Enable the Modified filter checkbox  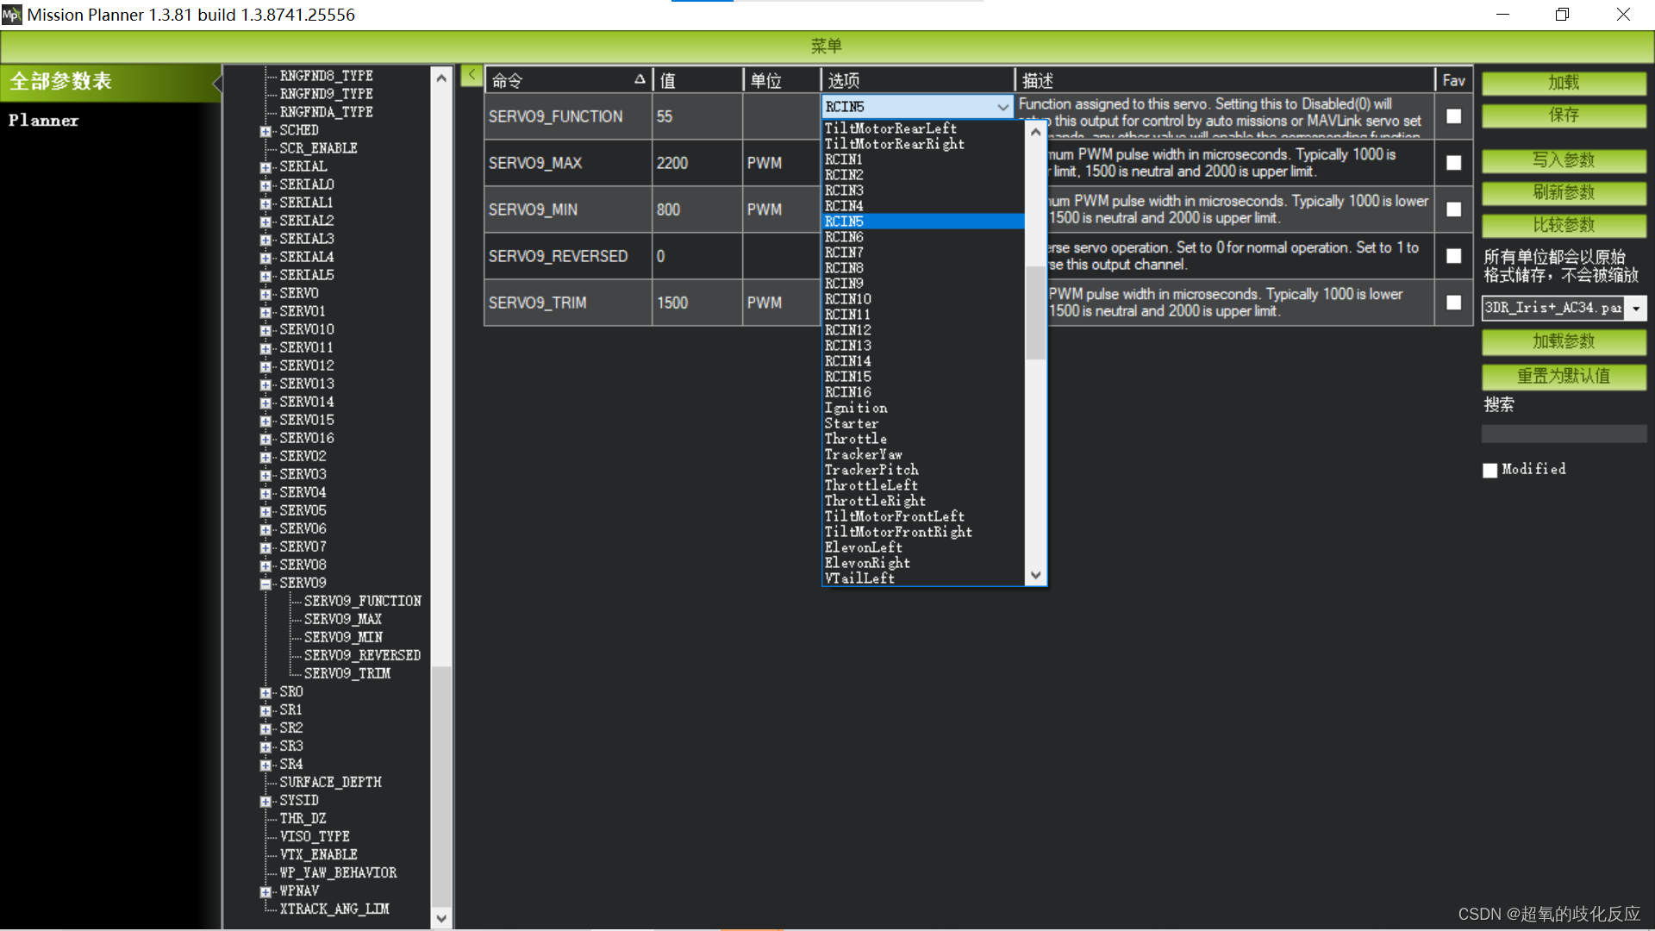click(1489, 470)
